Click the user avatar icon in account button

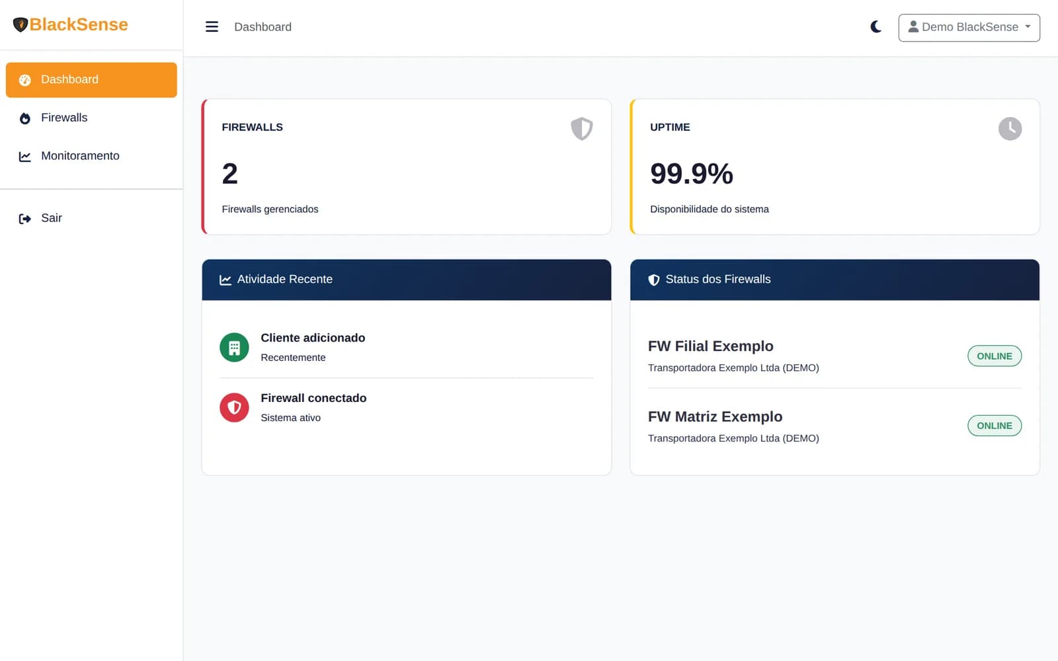coord(913,26)
